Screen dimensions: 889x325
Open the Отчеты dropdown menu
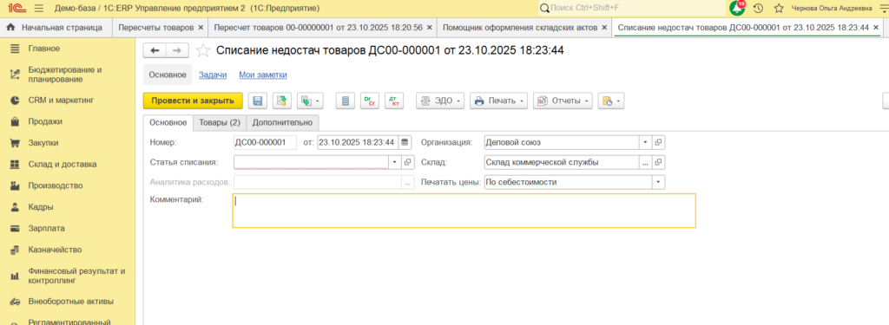pyautogui.click(x=563, y=101)
